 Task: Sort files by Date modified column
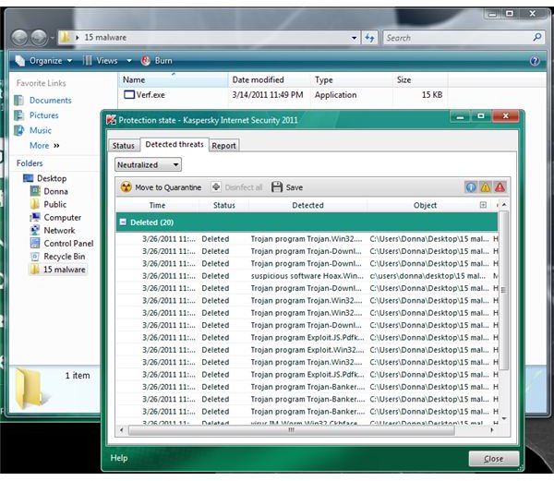point(270,79)
